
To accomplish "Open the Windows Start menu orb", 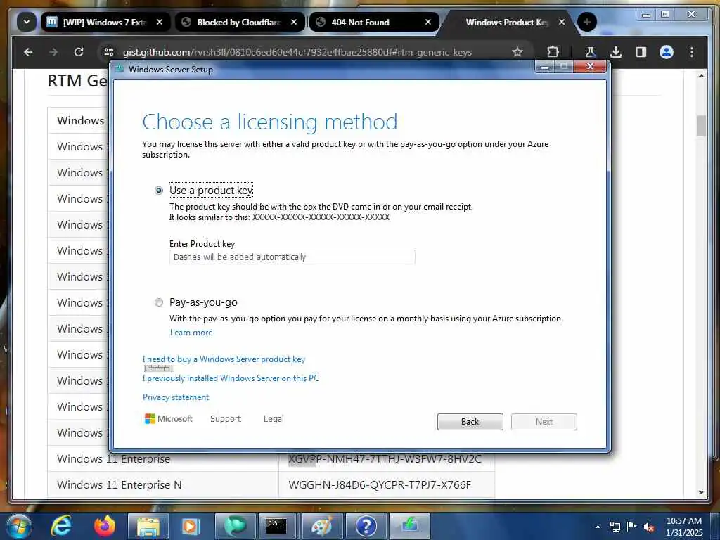I will 18,526.
